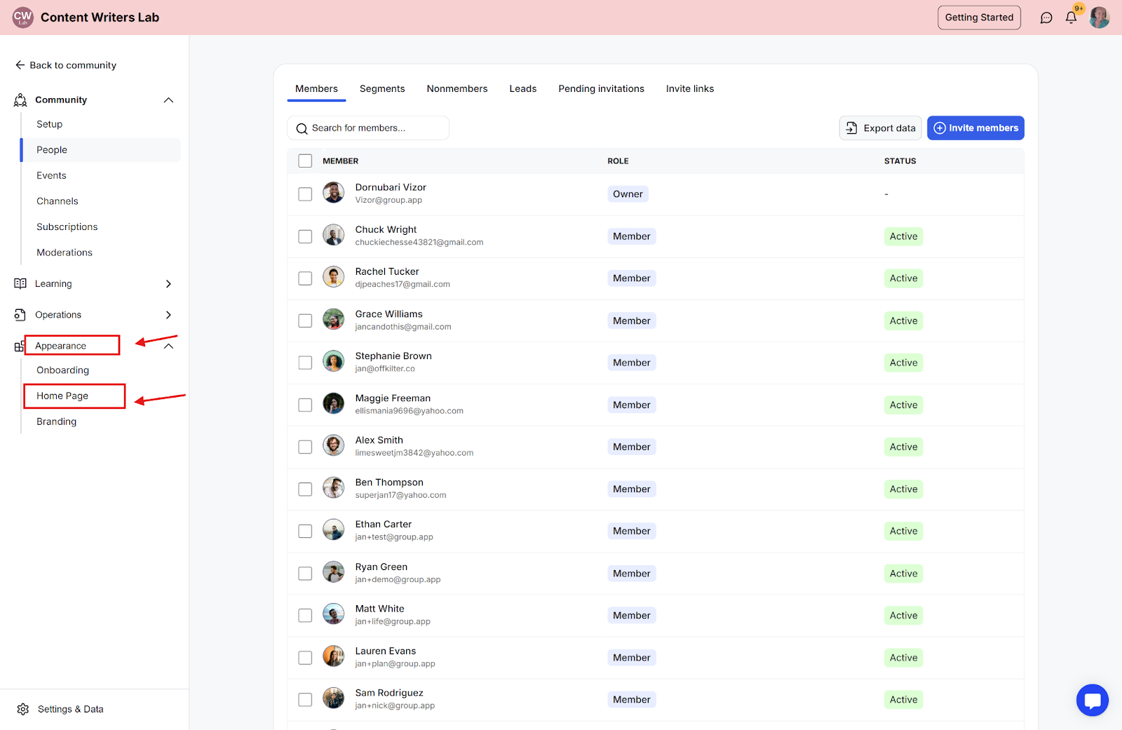Open the notifications bell icon
Screen dimensions: 1122x730
click(1071, 18)
